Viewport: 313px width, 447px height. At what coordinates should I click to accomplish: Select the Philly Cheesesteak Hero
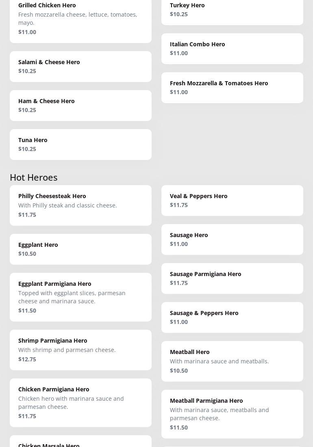[80, 205]
